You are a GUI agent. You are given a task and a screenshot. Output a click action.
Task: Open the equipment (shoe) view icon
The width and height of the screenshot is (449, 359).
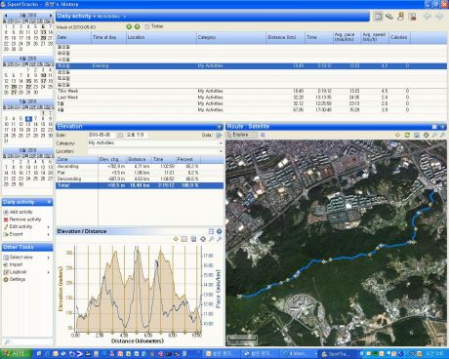(x=389, y=17)
